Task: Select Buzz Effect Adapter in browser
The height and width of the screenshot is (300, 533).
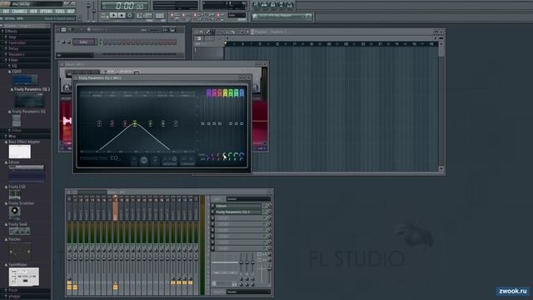Action: [24, 142]
